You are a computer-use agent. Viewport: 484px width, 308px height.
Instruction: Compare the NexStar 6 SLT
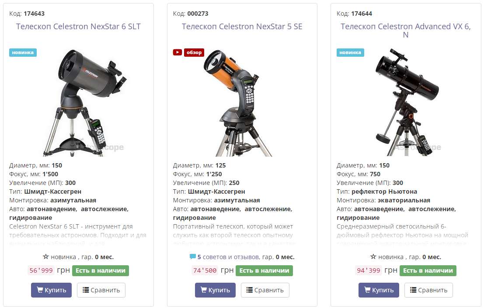tap(101, 290)
